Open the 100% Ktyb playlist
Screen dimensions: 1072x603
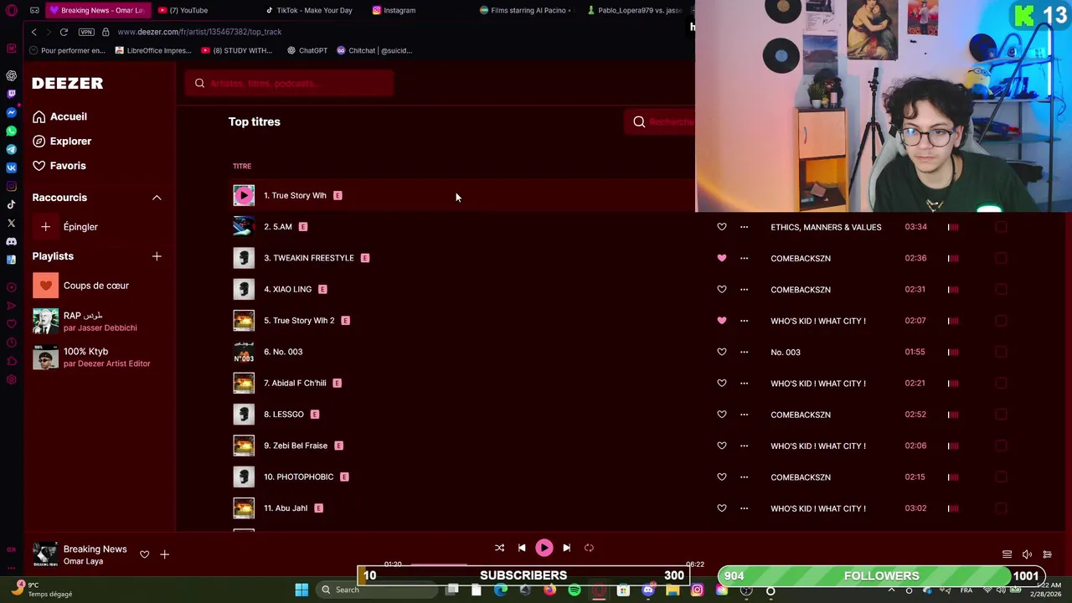91,358
